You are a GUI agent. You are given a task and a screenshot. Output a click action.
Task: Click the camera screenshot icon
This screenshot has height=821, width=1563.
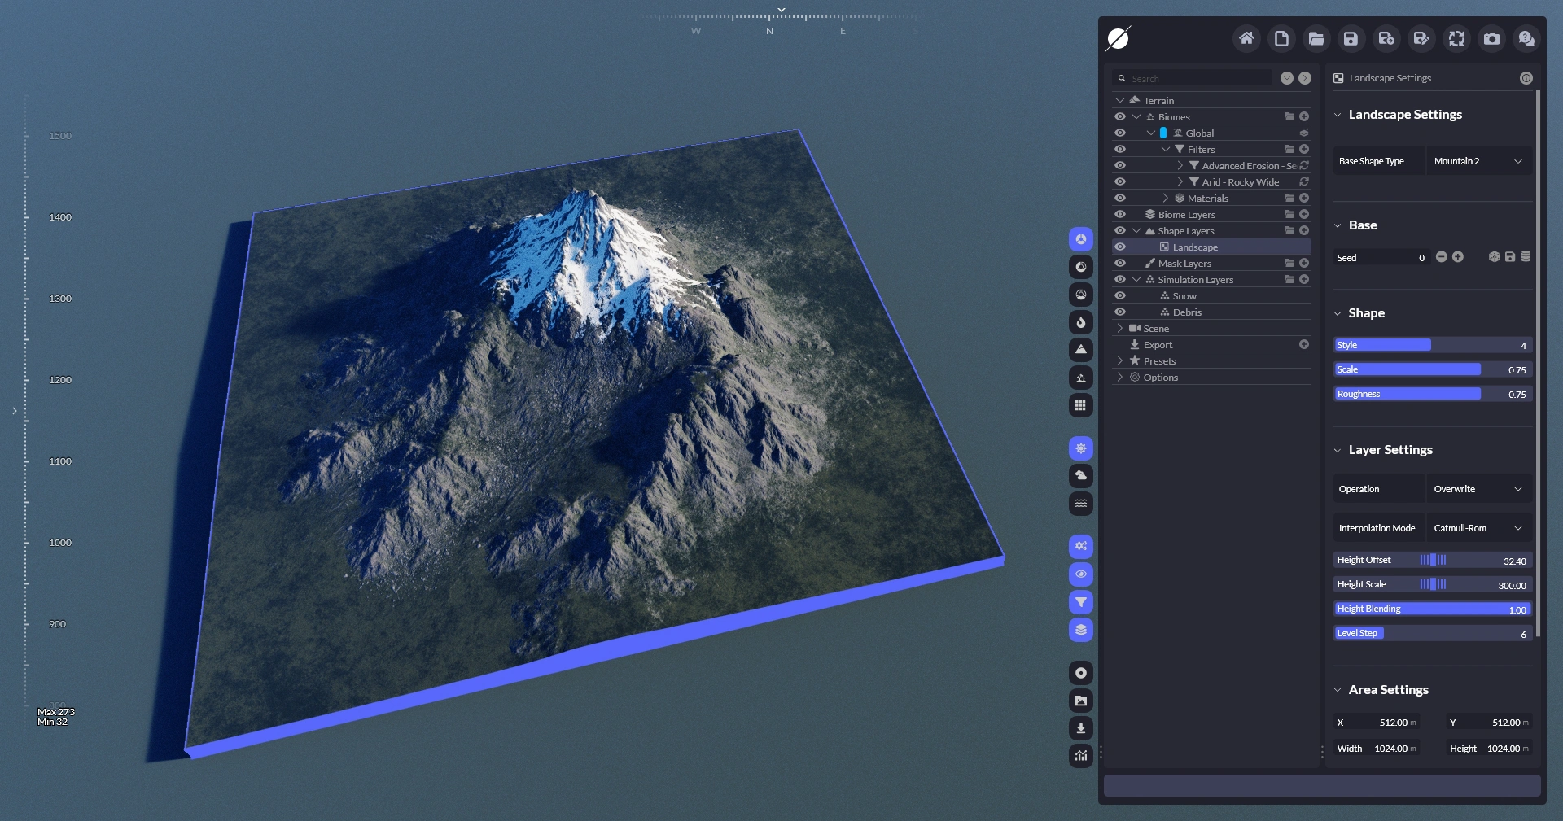(x=1491, y=38)
